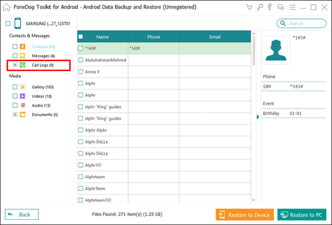Click the Back button
The width and height of the screenshot is (332, 225).
point(22,214)
